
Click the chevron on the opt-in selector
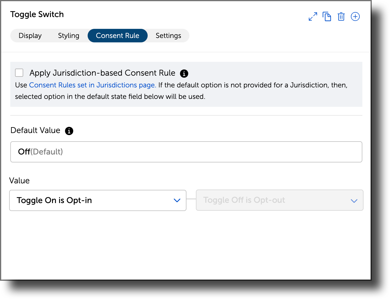click(177, 200)
